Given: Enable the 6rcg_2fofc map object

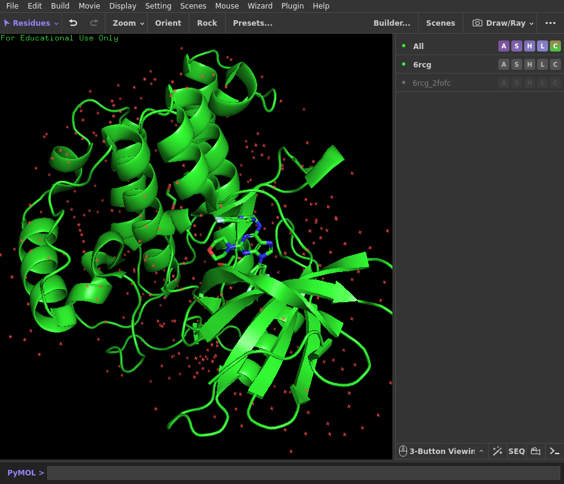Looking at the screenshot, I should coord(433,82).
